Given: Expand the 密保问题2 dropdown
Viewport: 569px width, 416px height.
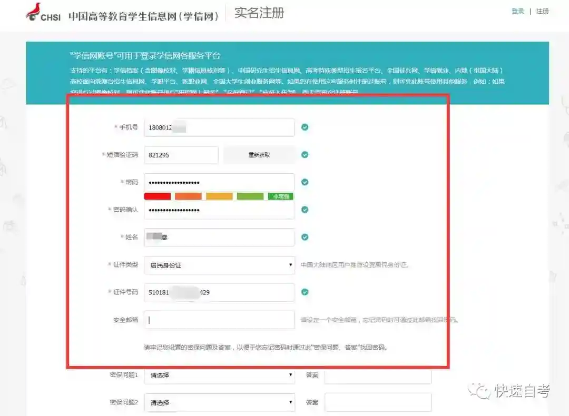Looking at the screenshot, I should tap(219, 403).
